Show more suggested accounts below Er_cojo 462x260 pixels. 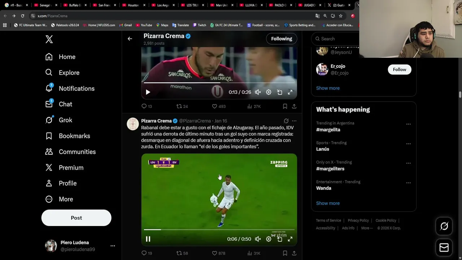pyautogui.click(x=328, y=88)
